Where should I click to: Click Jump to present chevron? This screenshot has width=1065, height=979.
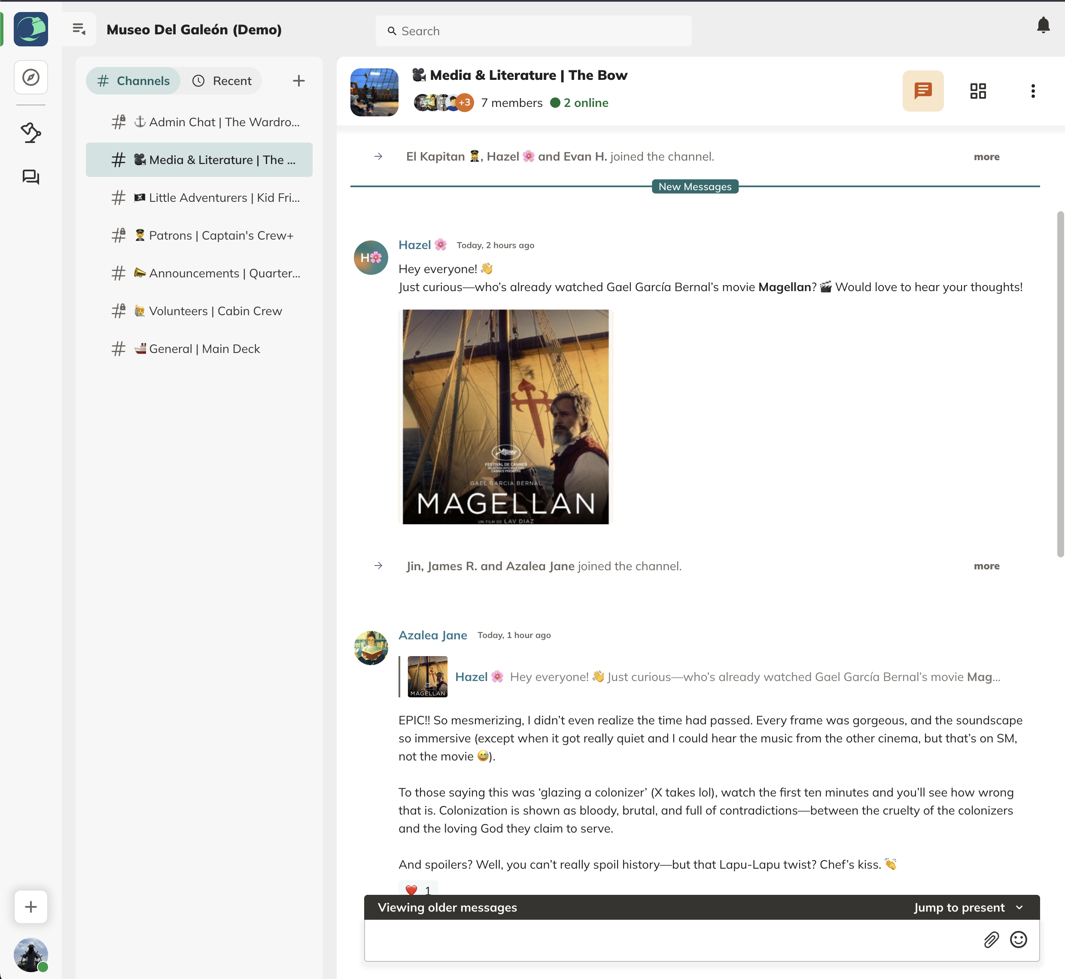click(x=1019, y=907)
